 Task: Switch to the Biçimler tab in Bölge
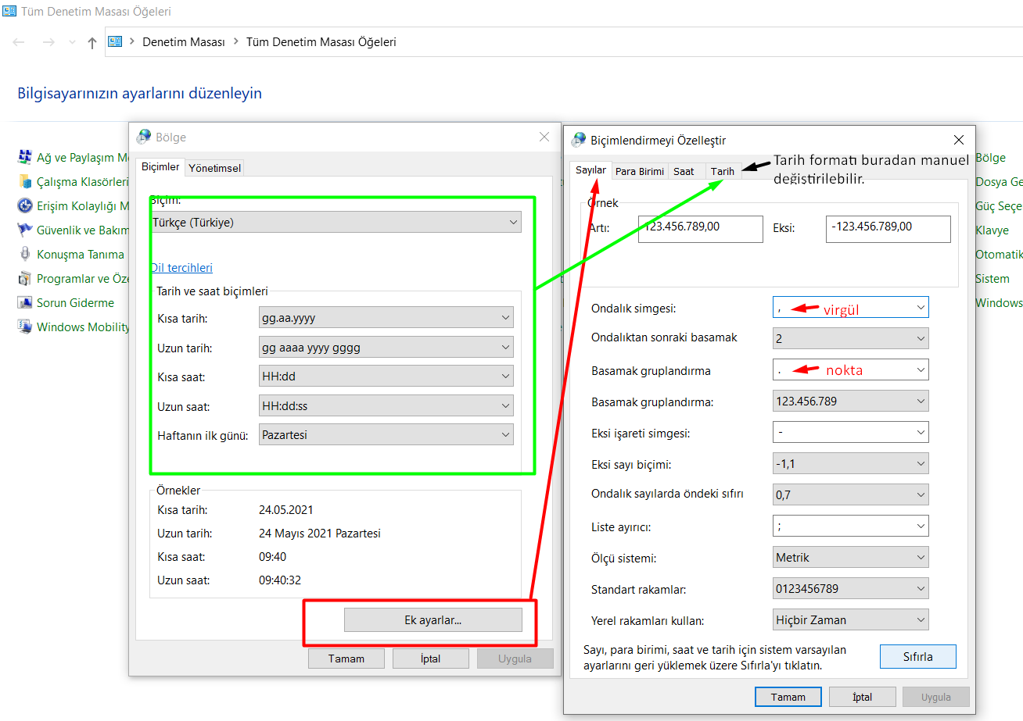click(x=160, y=167)
